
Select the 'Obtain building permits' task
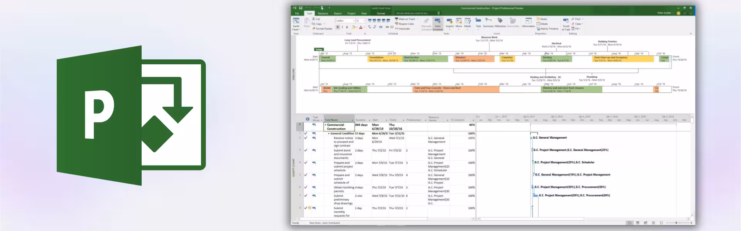(343, 189)
